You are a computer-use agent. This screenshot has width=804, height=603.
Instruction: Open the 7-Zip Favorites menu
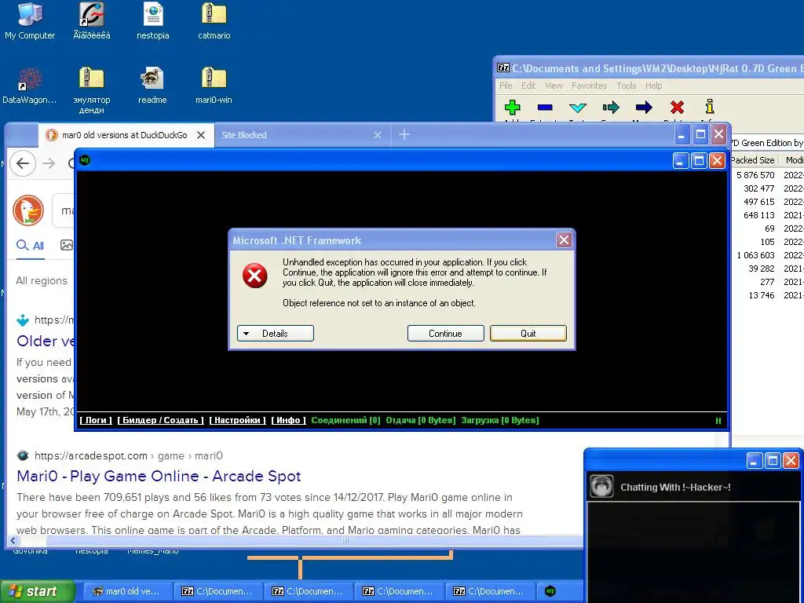pyautogui.click(x=589, y=86)
